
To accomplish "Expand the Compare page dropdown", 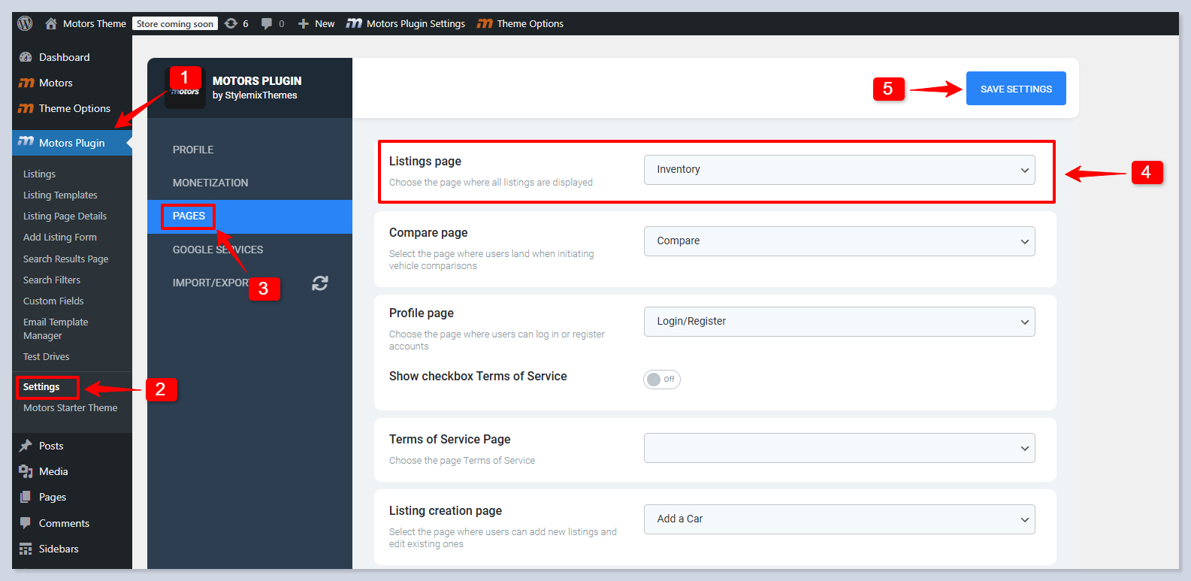I will click(839, 241).
